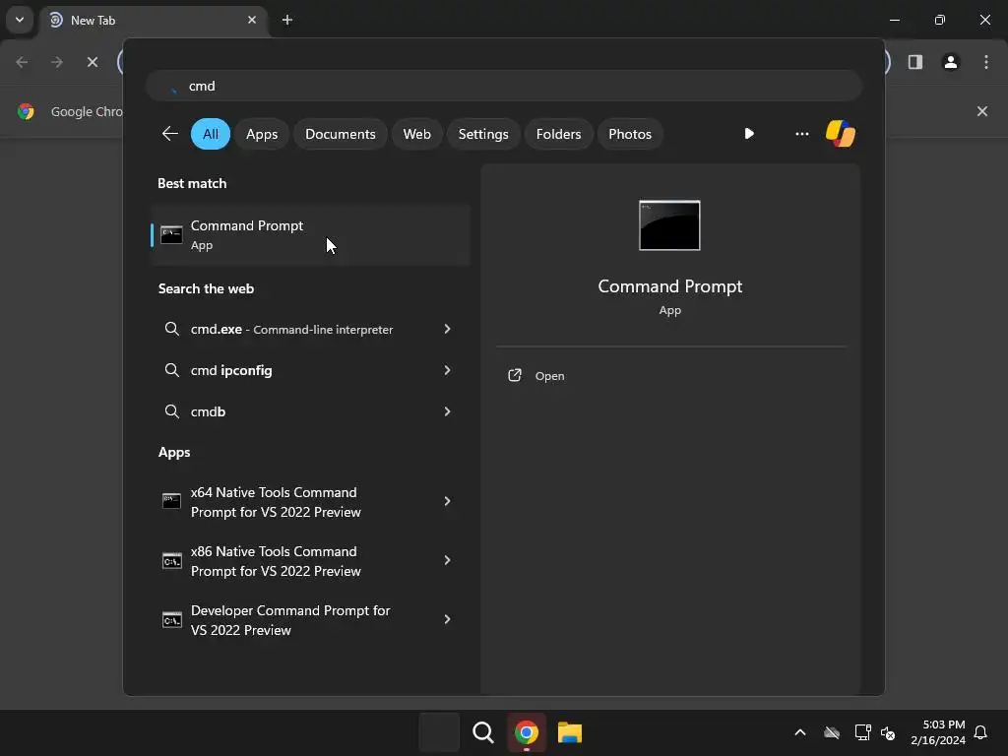Image resolution: width=1008 pixels, height=756 pixels.
Task: Click the Command Prompt best match icon
Action: (x=171, y=234)
